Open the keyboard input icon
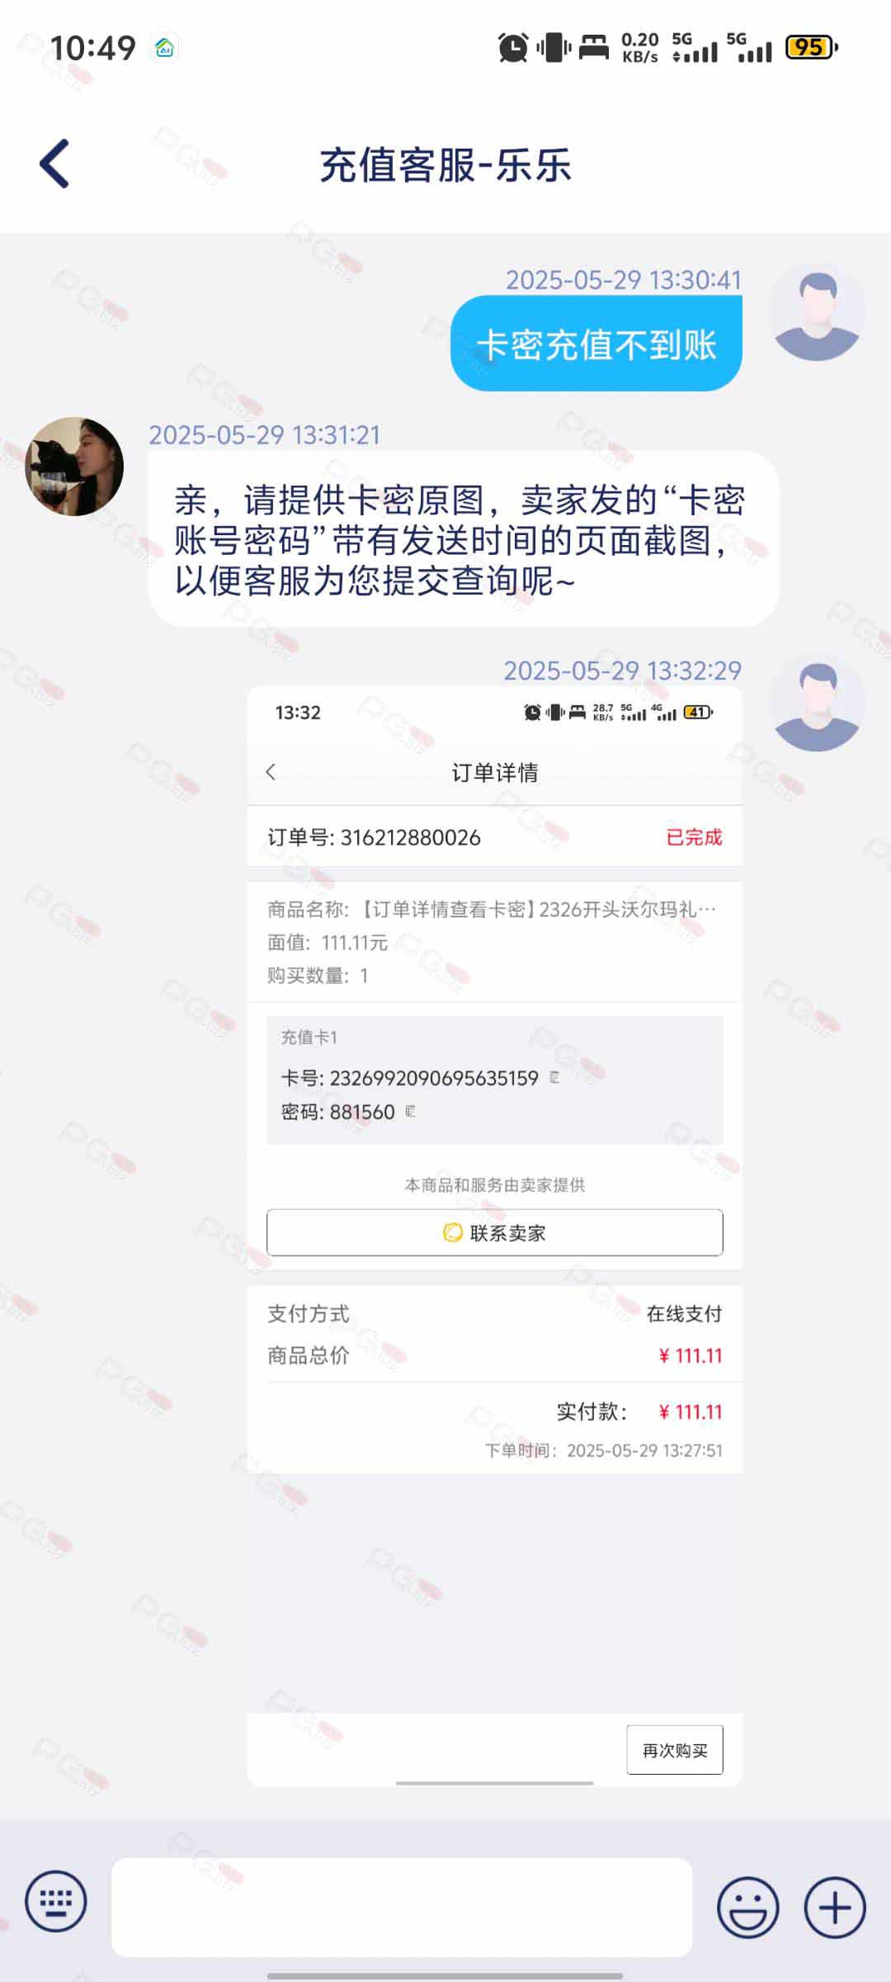This screenshot has height=1982, width=891. click(56, 1901)
